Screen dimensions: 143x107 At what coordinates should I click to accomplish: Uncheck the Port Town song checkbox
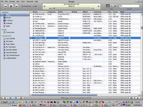click(33, 59)
